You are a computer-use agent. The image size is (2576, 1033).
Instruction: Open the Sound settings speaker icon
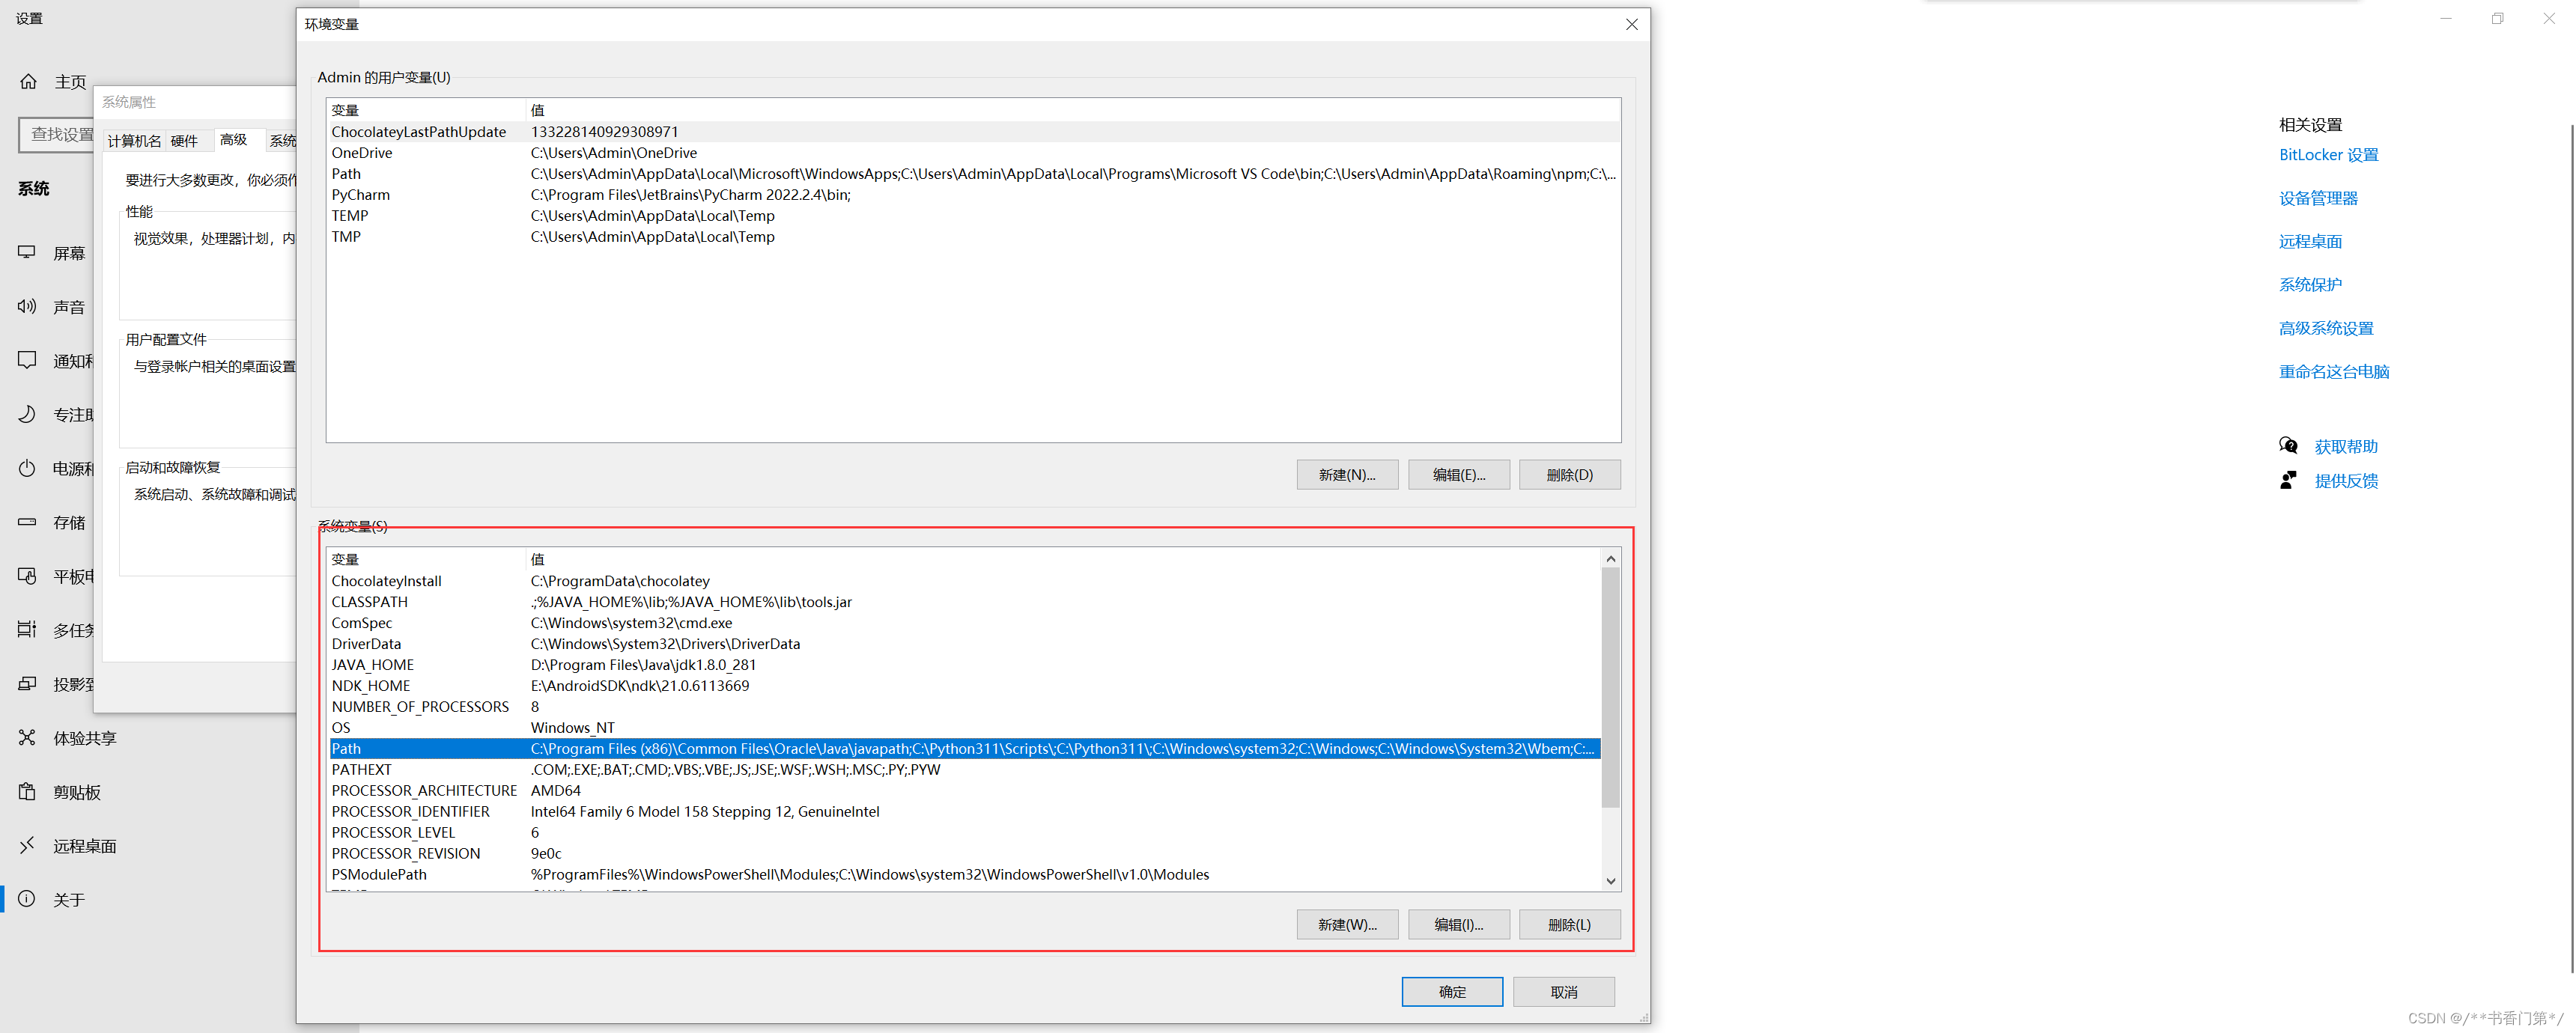(x=27, y=306)
